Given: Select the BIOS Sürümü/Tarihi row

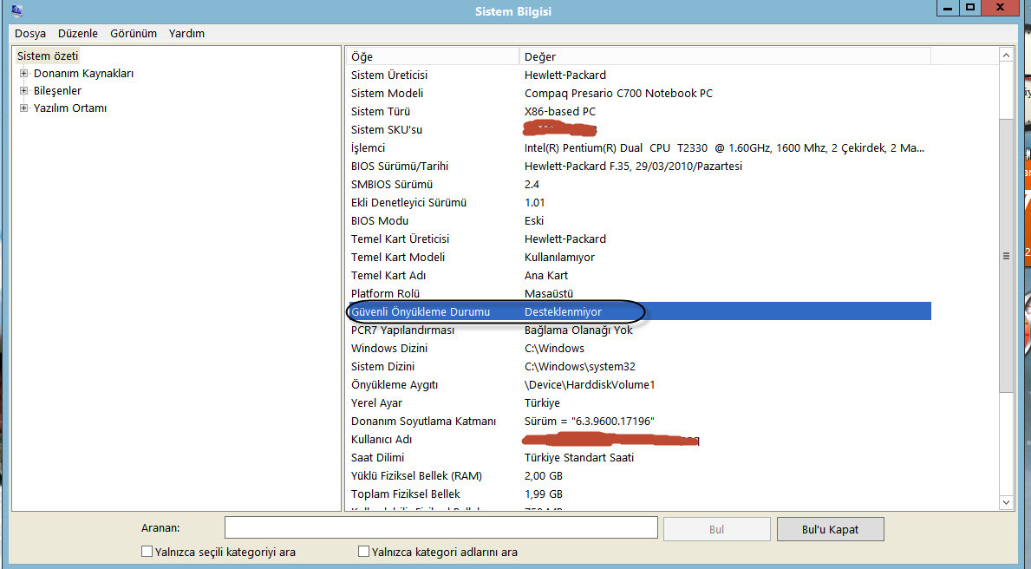Looking at the screenshot, I should pos(638,167).
